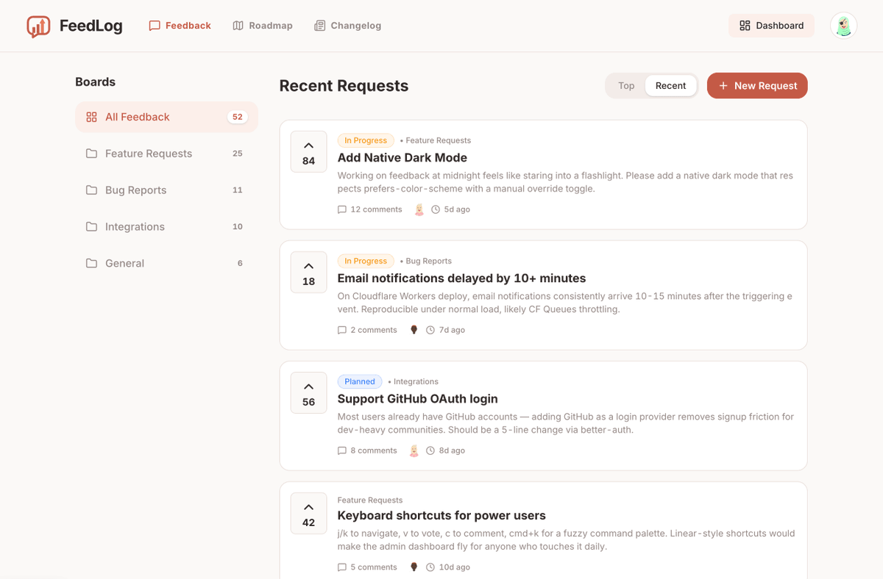Click the All Feedback count 52
Screen dimensions: 883x579
click(238, 117)
